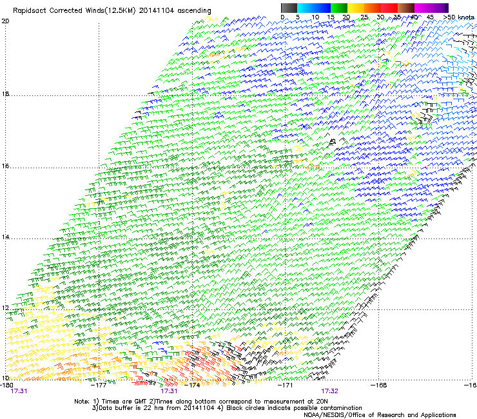
Task: Click the longitude label '-174'
Action: [192, 385]
